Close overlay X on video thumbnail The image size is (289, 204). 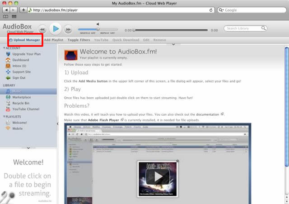coord(177,161)
